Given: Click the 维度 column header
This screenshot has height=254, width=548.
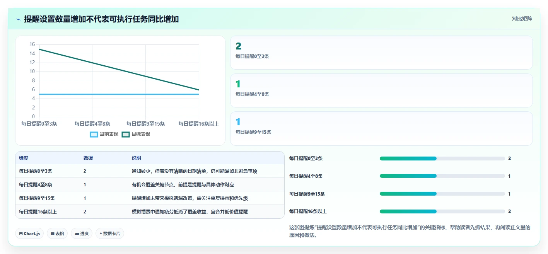Looking at the screenshot, I should (x=24, y=158).
